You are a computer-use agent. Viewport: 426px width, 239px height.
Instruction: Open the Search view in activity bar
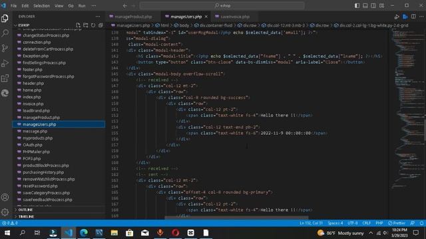click(x=5, y=33)
